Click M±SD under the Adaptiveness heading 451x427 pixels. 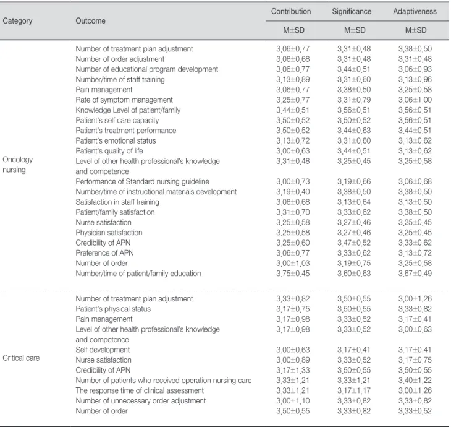tap(416, 30)
